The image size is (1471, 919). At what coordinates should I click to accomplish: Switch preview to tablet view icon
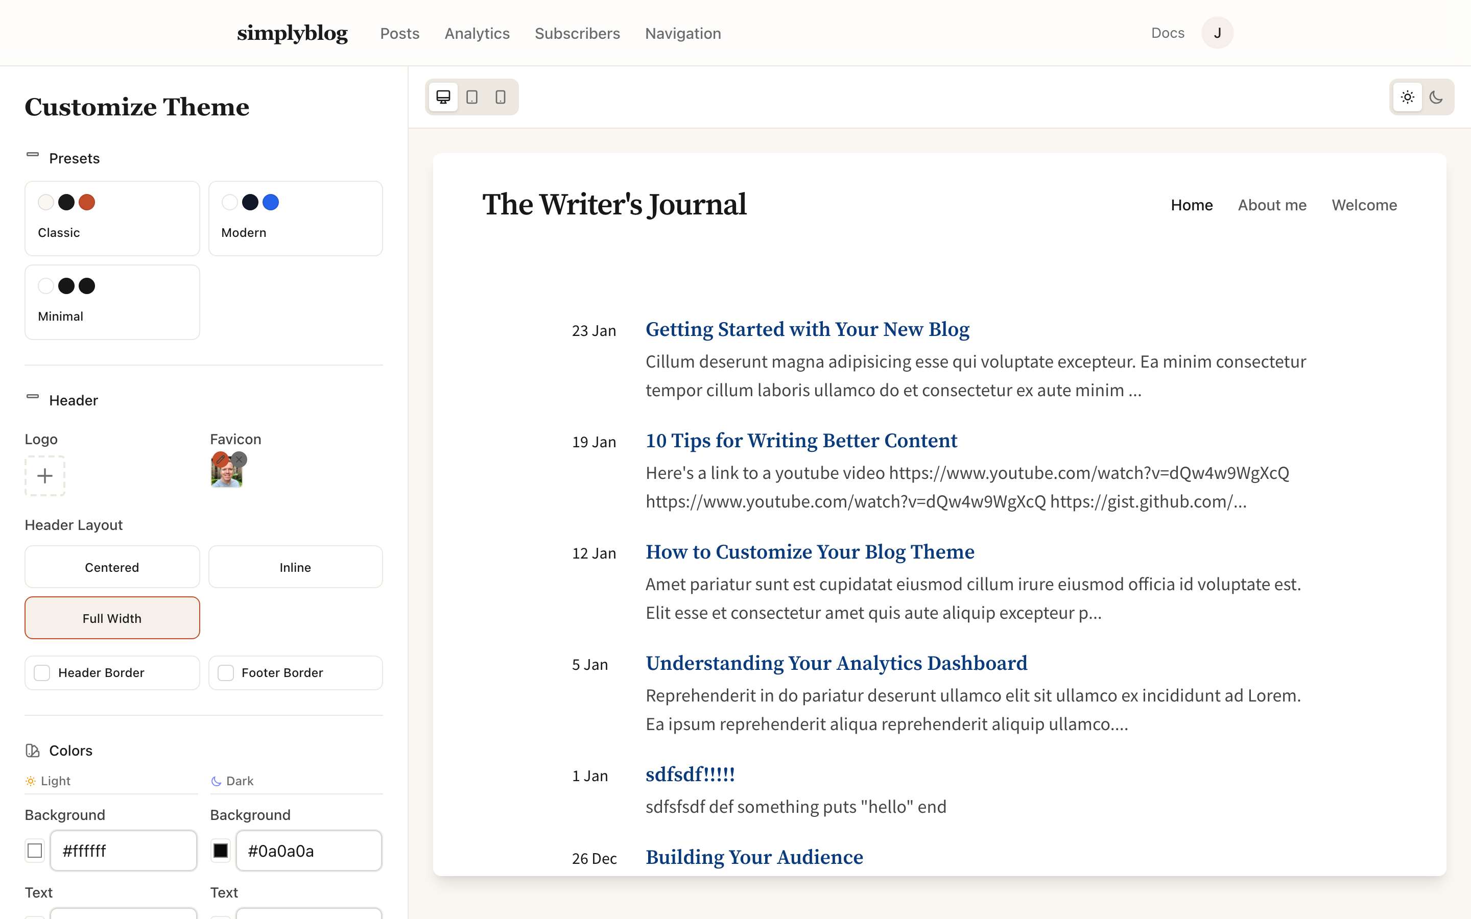click(x=472, y=97)
